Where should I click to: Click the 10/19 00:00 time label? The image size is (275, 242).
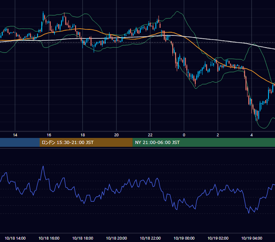pyautogui.click(x=184, y=238)
